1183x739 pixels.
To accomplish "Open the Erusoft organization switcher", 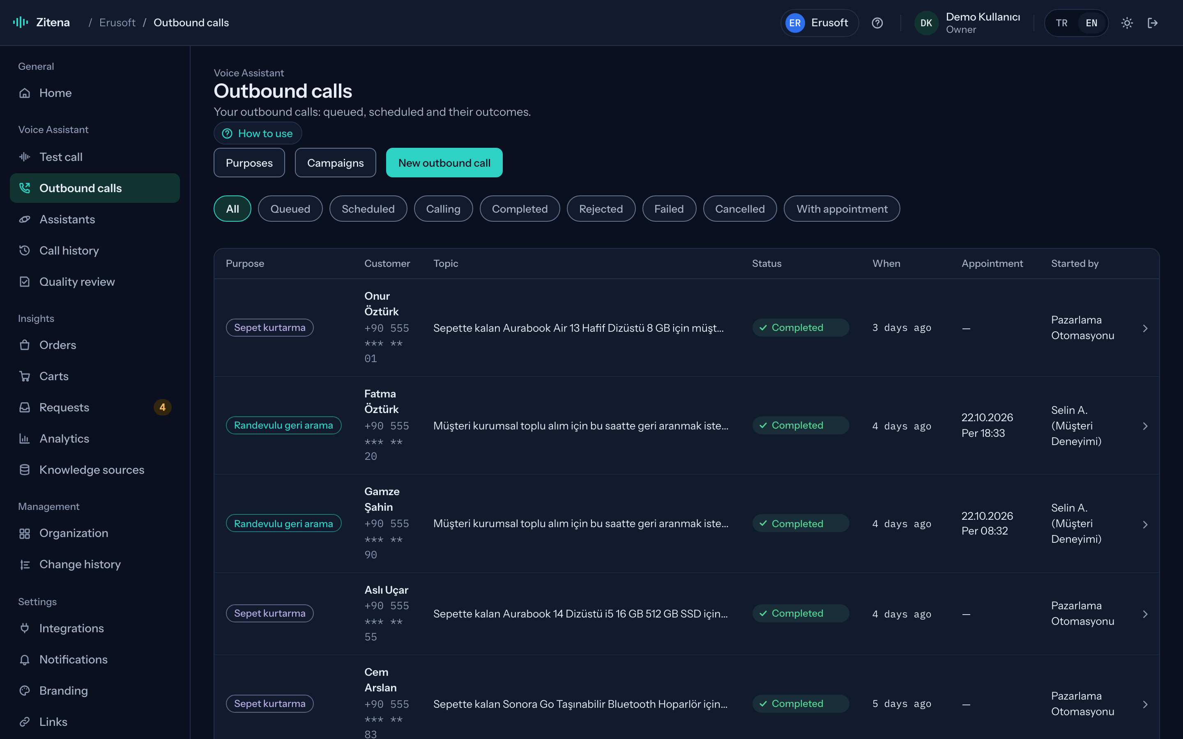I will point(820,23).
